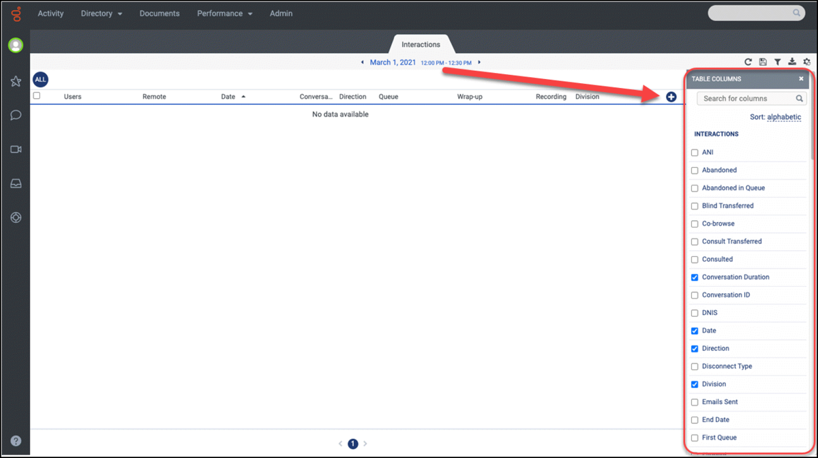Check the Co-browse checkbox
This screenshot has height=458, width=818.
tap(695, 224)
